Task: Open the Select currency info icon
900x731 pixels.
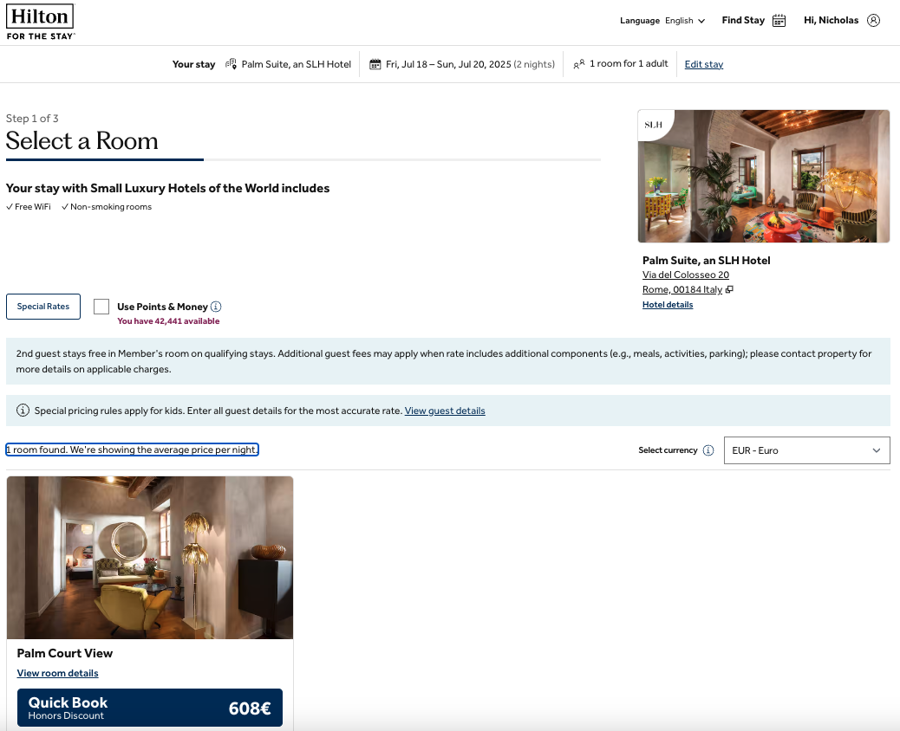Action: [x=708, y=450]
